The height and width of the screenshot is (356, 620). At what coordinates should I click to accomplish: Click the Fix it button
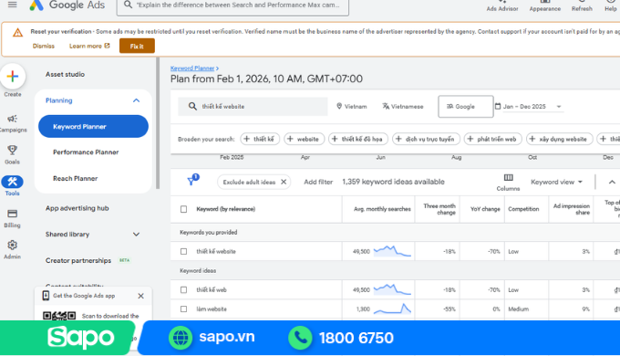tap(137, 46)
